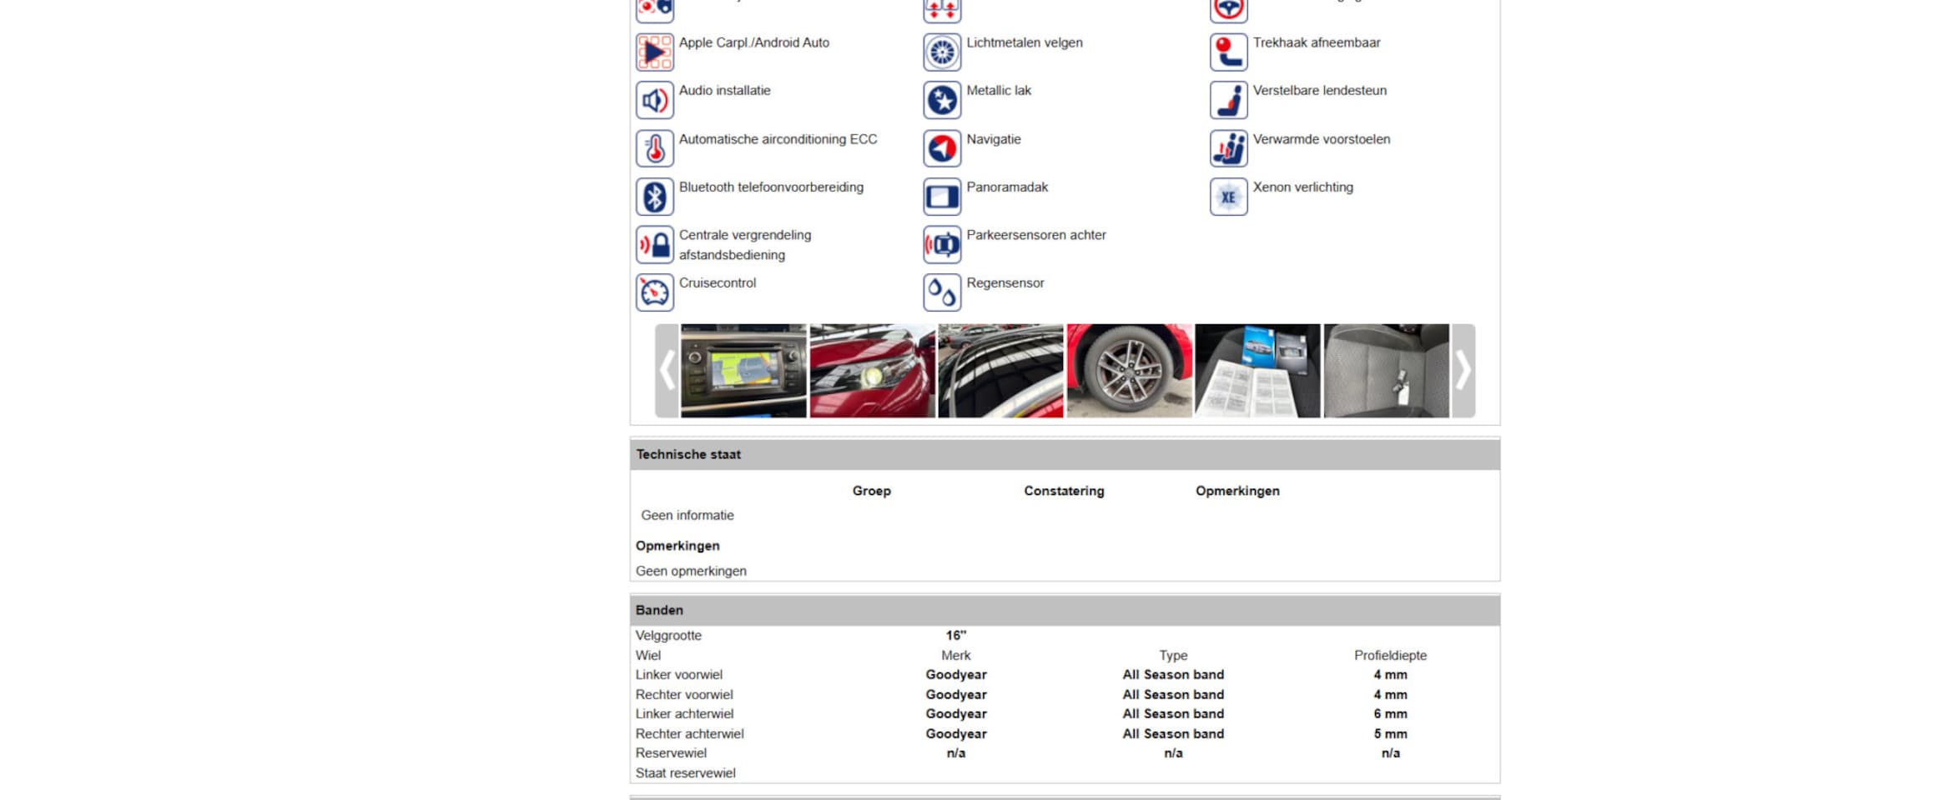1939x800 pixels.
Task: Open the alloy wheel photo thumbnail
Action: (x=1130, y=371)
